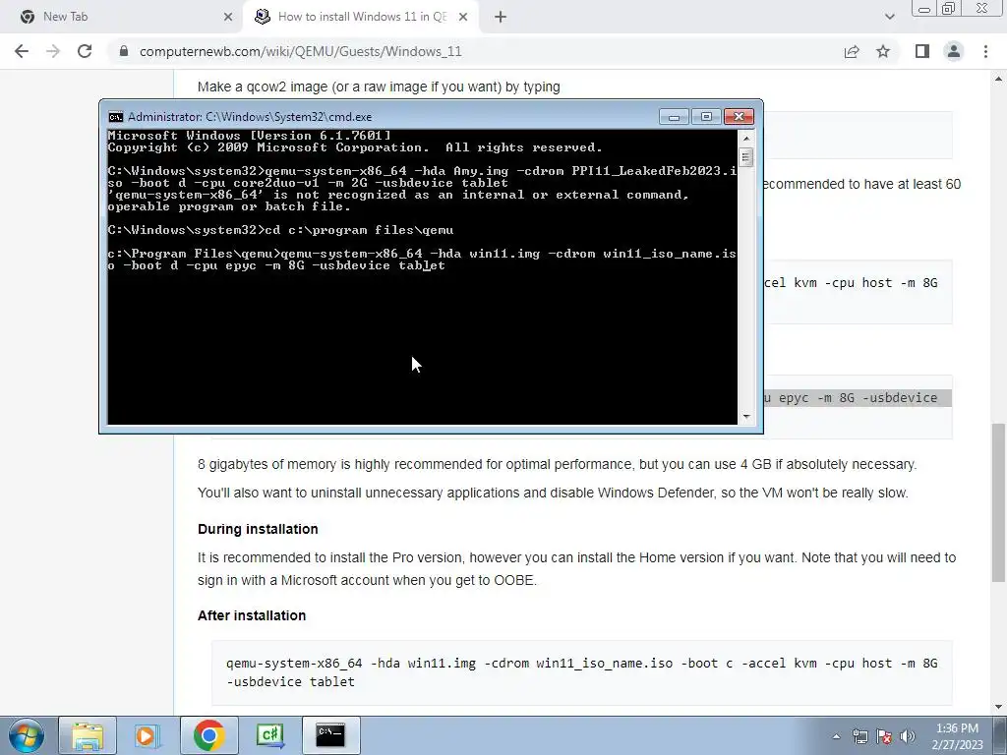Open the Action Center flag icon
Screen dimensions: 1007x755
point(884,736)
